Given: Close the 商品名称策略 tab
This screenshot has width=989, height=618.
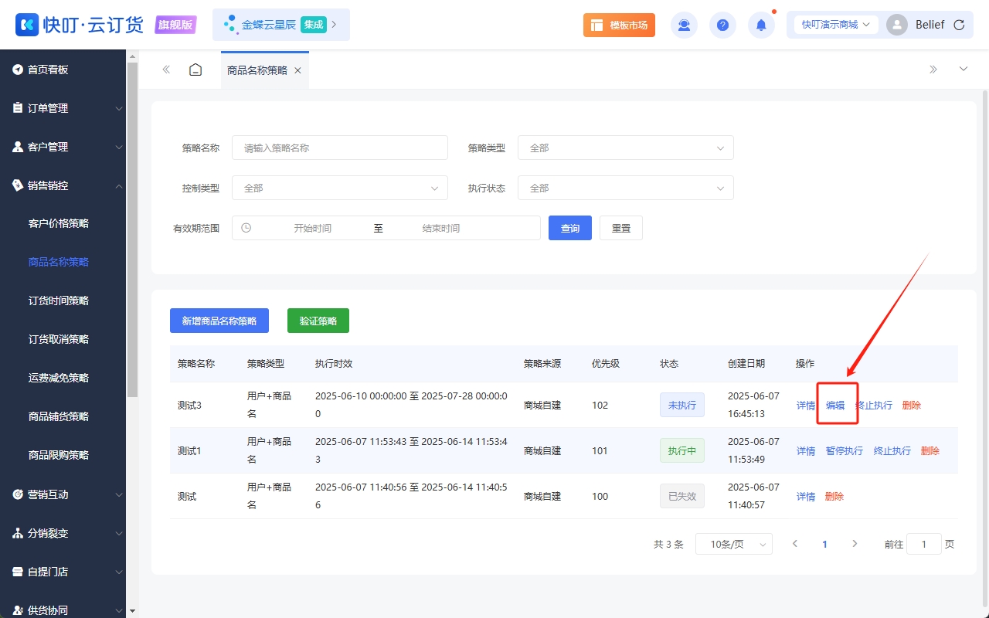Looking at the screenshot, I should click(x=297, y=70).
